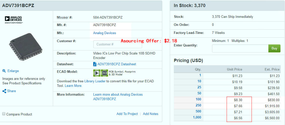Click the $830.00 extended price

[x=273, y=100]
